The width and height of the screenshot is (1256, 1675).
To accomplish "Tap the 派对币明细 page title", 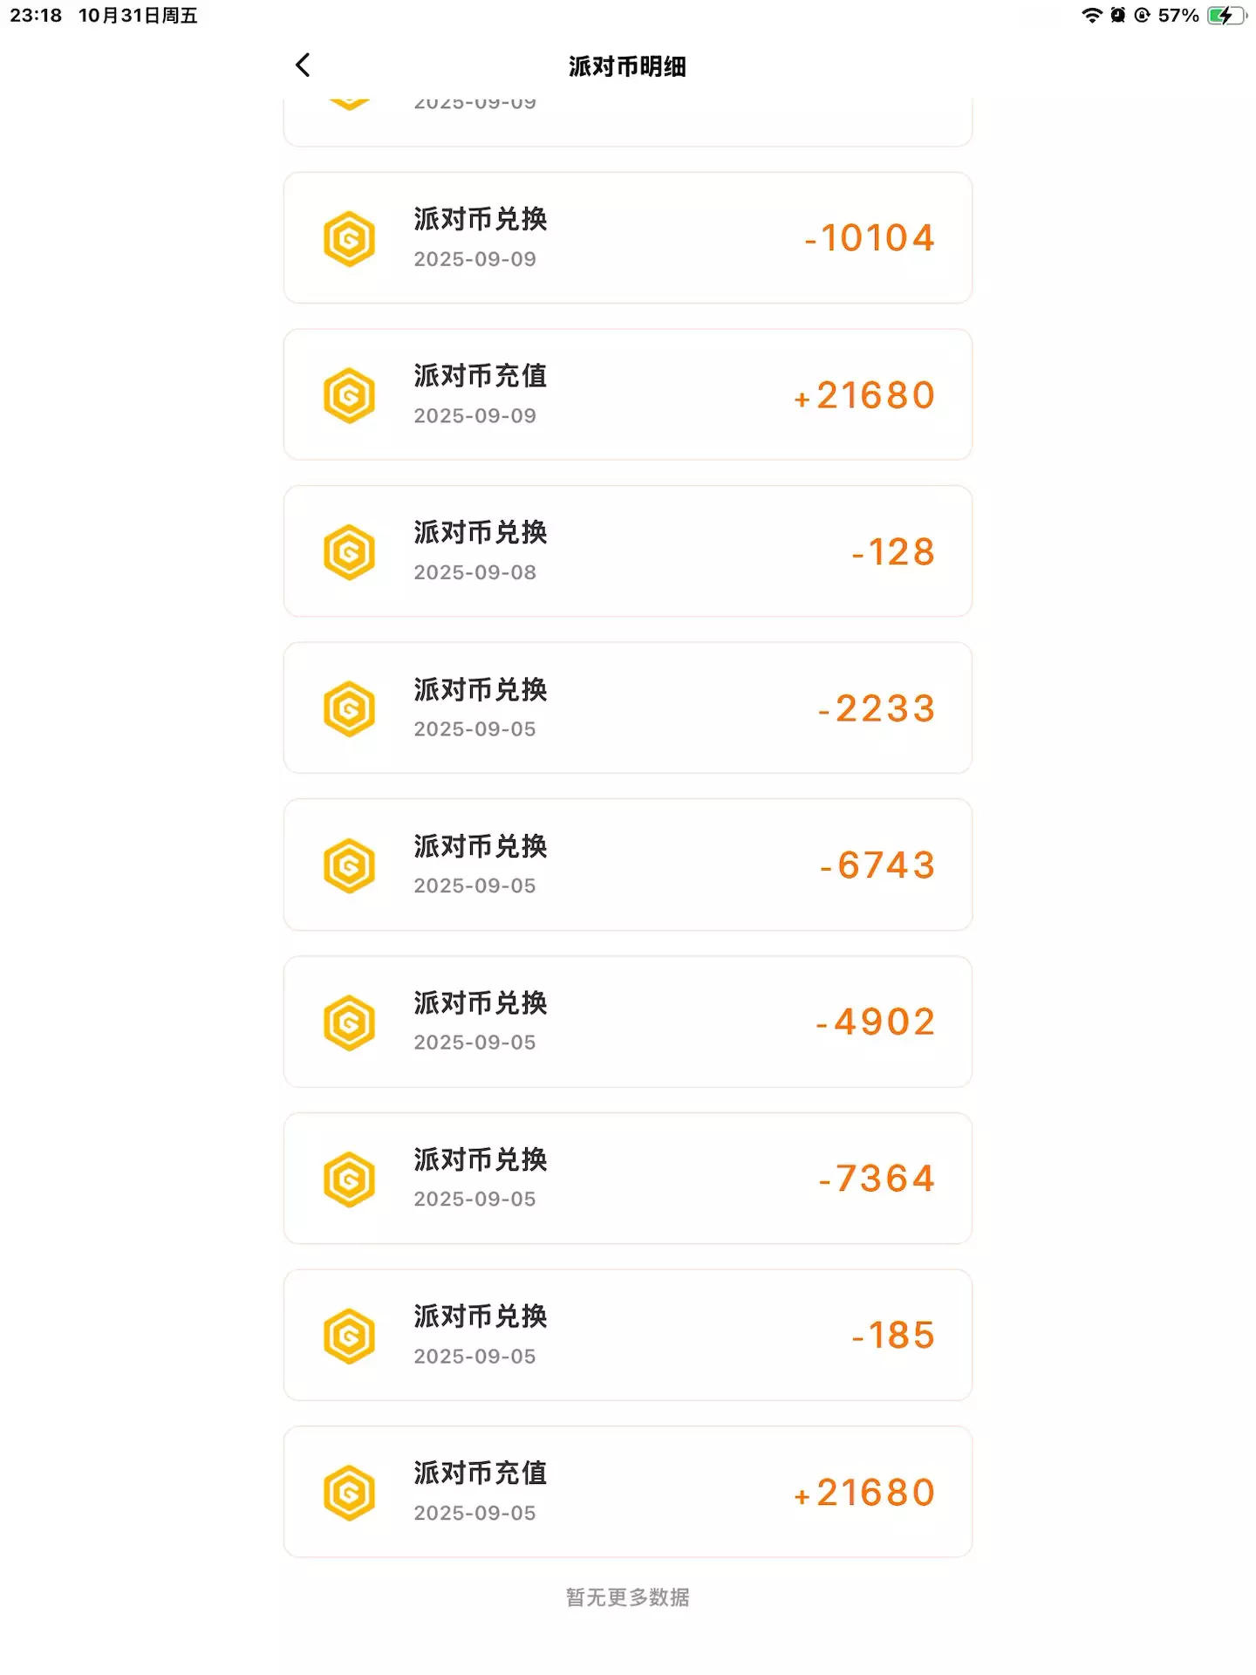I will (627, 66).
